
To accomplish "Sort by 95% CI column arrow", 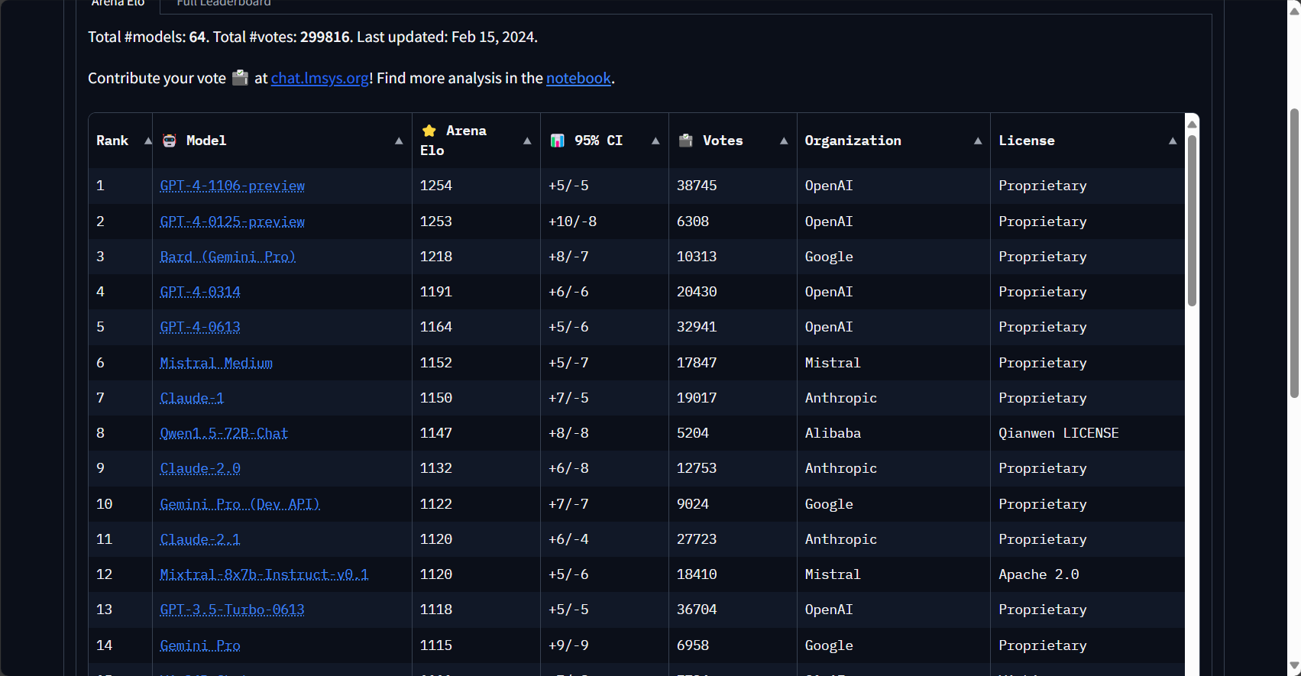I will tap(655, 141).
